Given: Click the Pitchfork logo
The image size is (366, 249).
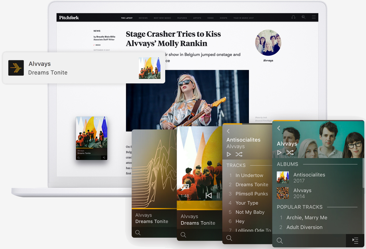Looking at the screenshot, I should point(69,18).
